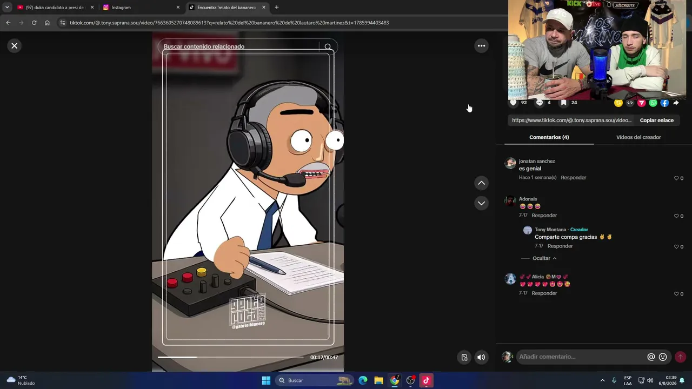This screenshot has height=389, width=692.
Task: Open Adonais's profile name
Action: tap(528, 199)
